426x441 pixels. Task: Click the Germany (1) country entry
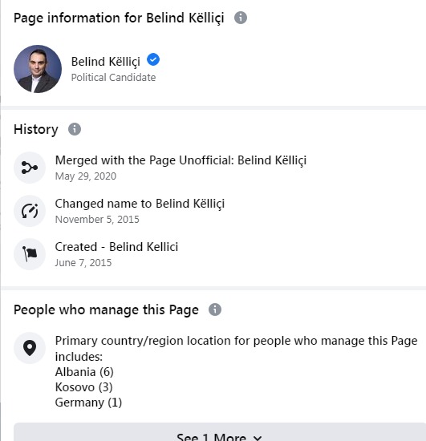(x=88, y=403)
